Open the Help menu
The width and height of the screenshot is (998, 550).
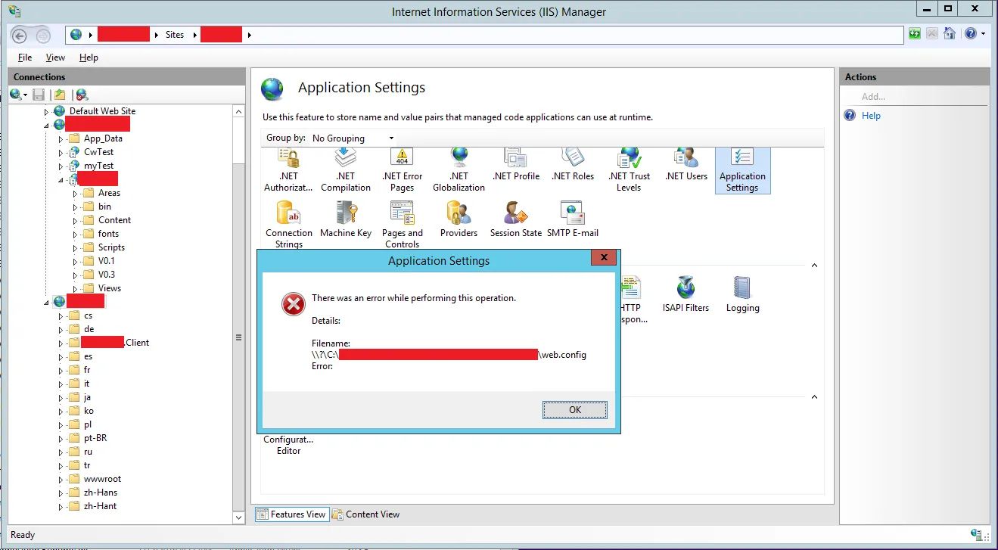[x=89, y=57]
